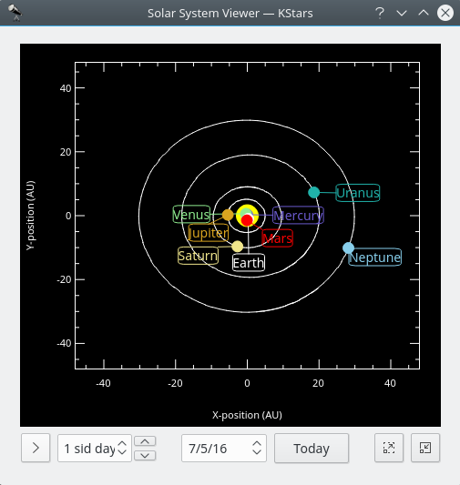Select the Neptune label

tap(375, 257)
